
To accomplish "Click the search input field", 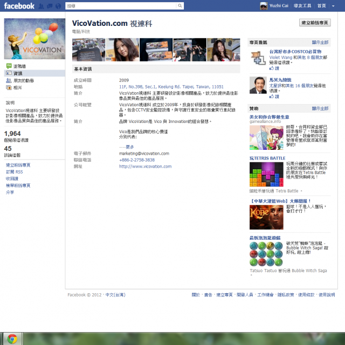I will pos(121,6).
